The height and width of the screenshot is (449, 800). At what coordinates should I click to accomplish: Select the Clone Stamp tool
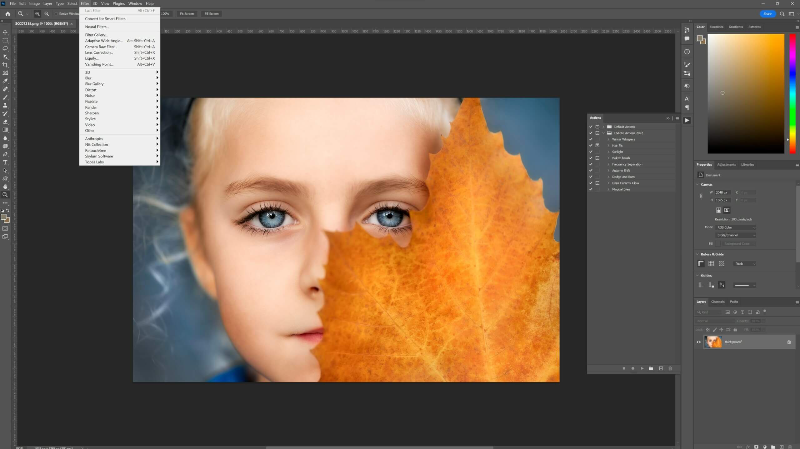point(5,105)
